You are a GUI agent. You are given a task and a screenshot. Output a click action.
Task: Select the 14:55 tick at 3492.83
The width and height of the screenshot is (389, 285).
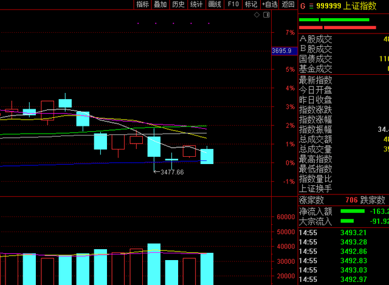pos(343,261)
